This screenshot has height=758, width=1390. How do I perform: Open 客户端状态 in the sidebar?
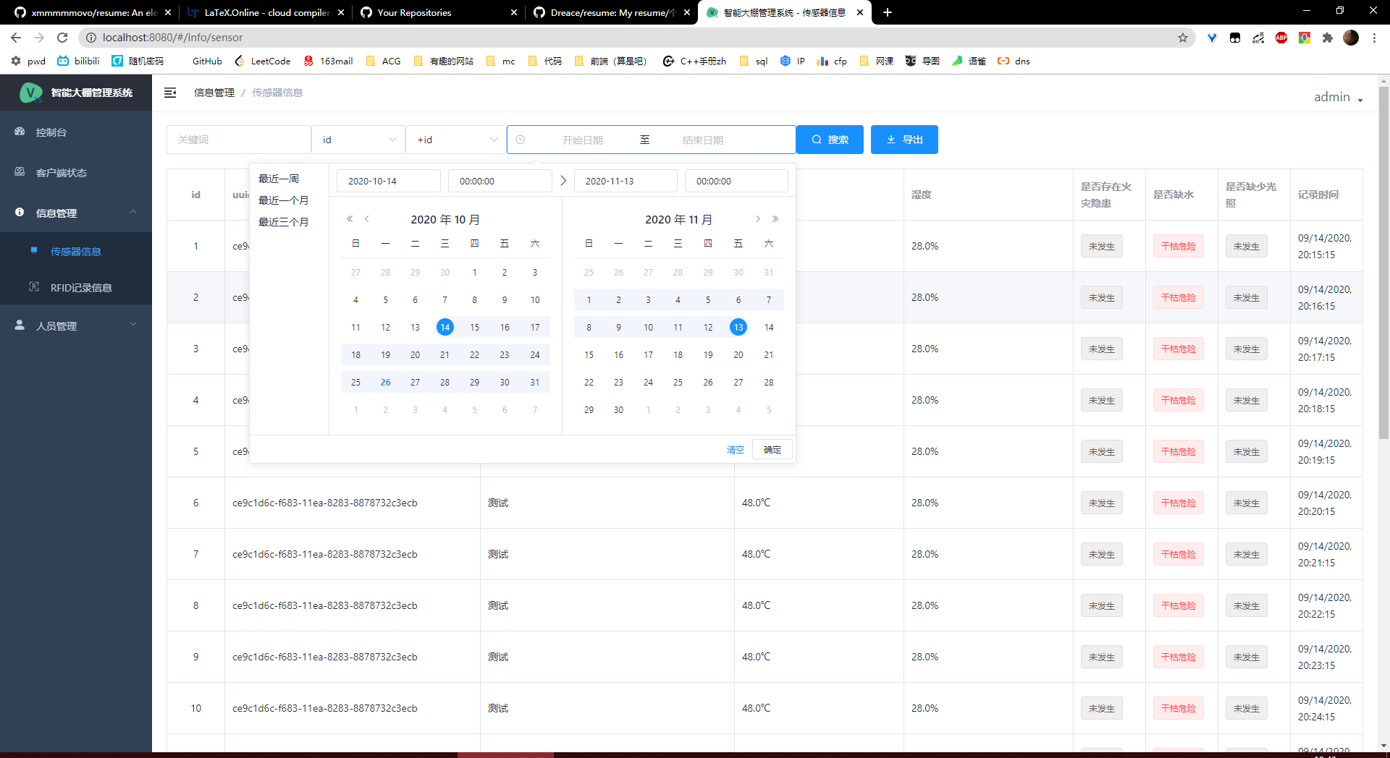(x=76, y=173)
